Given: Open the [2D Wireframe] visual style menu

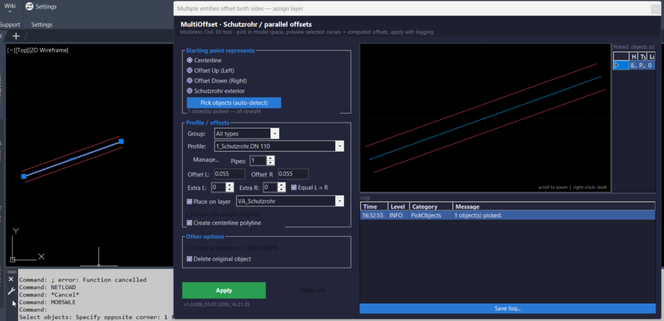Looking at the screenshot, I should click(49, 50).
